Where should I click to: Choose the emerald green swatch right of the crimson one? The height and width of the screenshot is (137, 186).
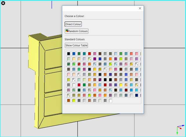pos(84,85)
